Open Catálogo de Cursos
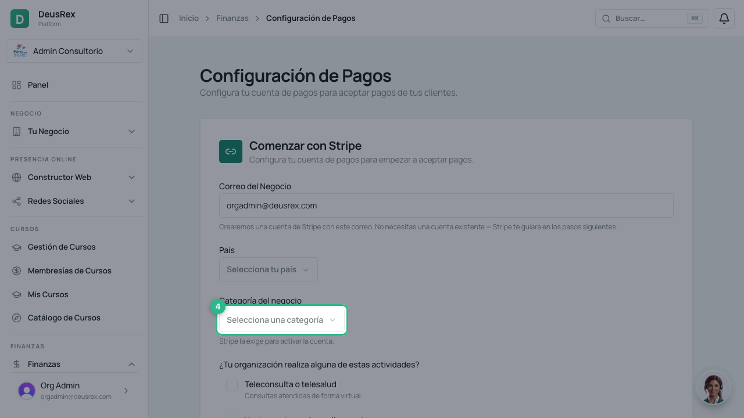 74,318
